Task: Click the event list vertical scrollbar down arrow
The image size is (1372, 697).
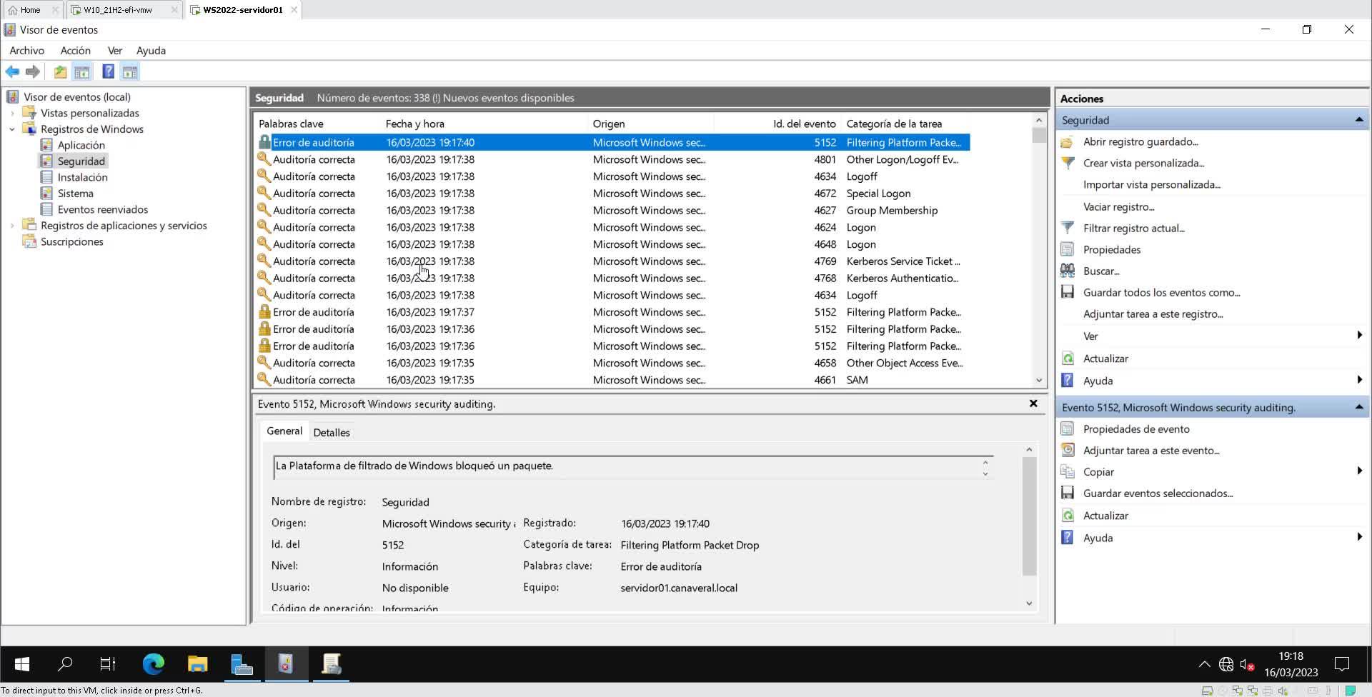Action: (1039, 380)
